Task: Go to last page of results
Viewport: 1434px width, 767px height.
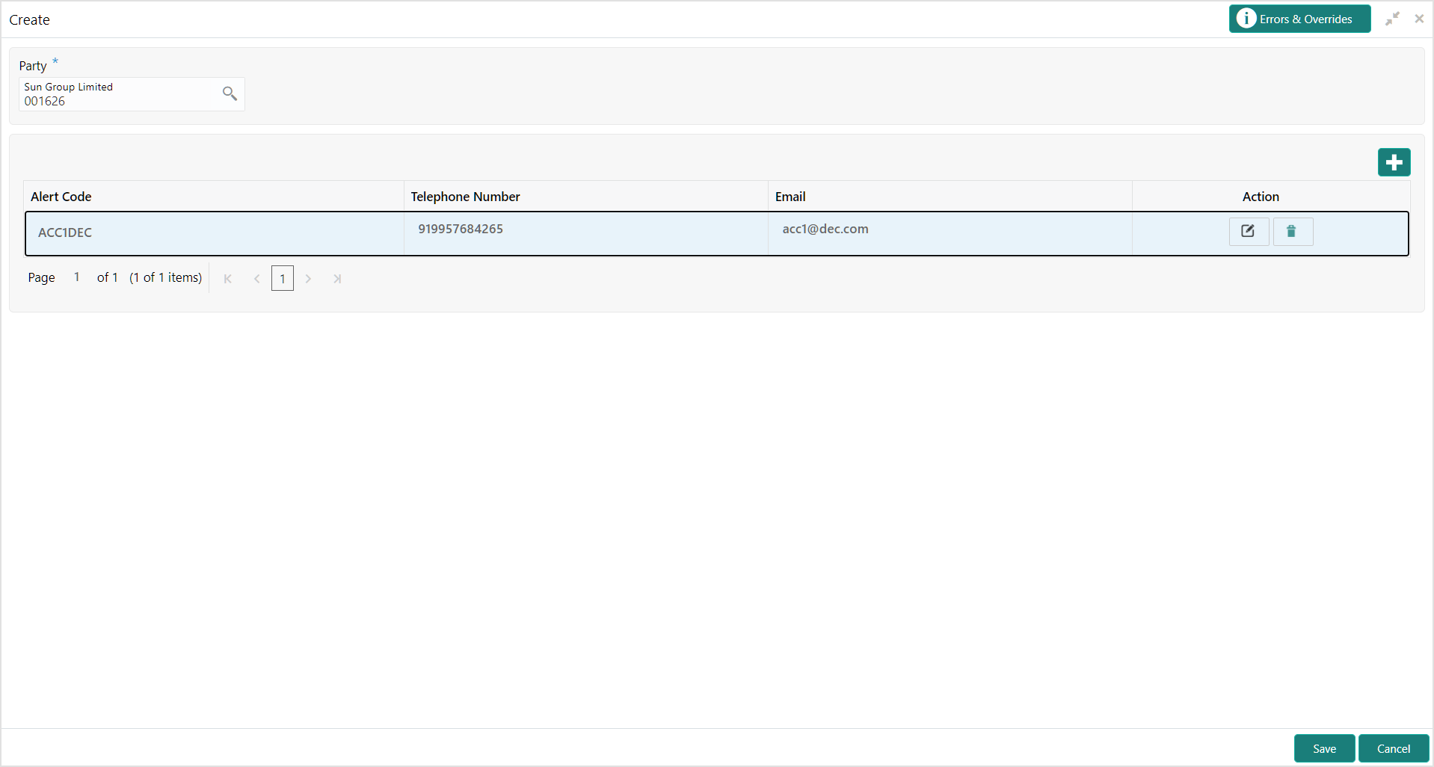Action: click(x=337, y=279)
